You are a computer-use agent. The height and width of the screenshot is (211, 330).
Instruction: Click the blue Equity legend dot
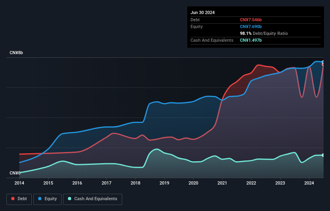click(40, 199)
